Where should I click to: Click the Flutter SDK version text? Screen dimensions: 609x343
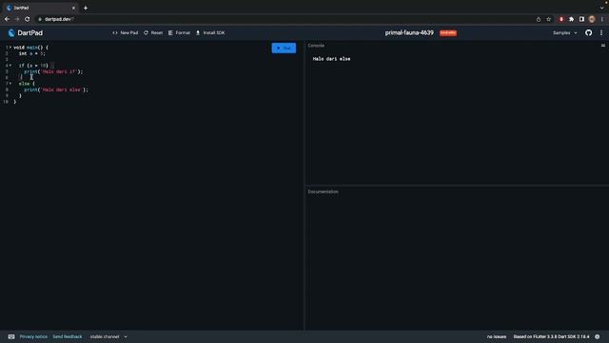click(551, 336)
